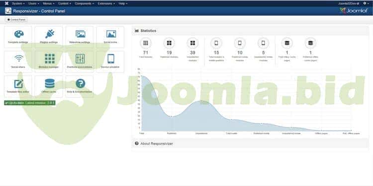Open Offline cache database icon
The width and height of the screenshot is (373, 186).
click(50, 83)
